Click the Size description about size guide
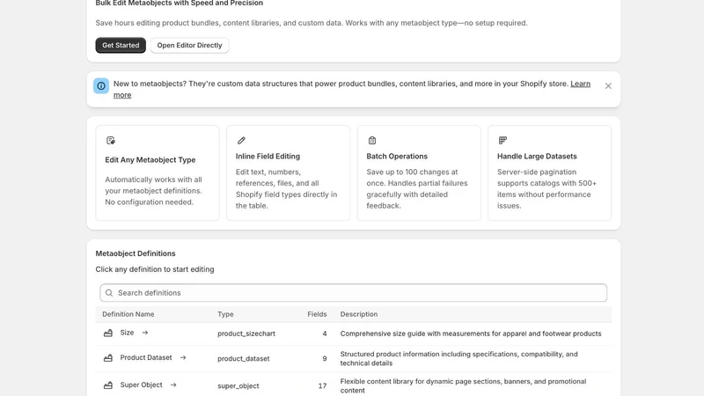 pyautogui.click(x=471, y=334)
